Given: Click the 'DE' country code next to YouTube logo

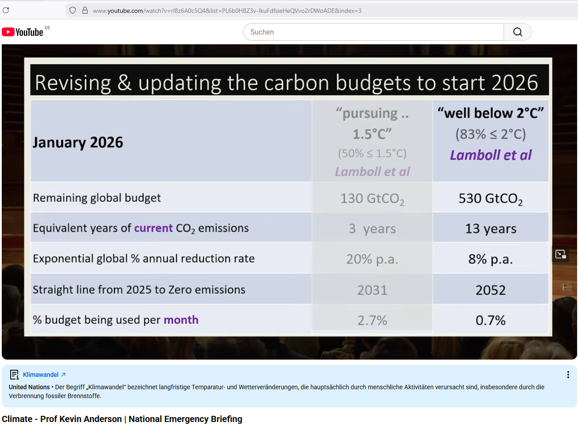Looking at the screenshot, I should [47, 28].
